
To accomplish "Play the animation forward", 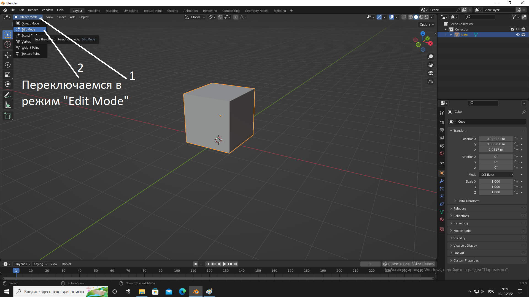I will click(225, 264).
